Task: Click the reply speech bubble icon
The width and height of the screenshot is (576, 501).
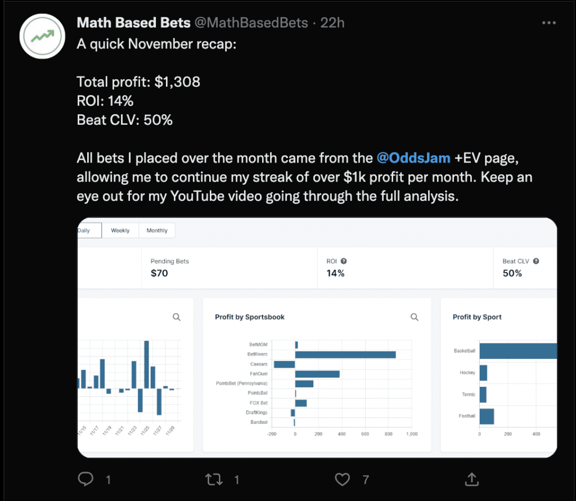Action: pyautogui.click(x=85, y=479)
